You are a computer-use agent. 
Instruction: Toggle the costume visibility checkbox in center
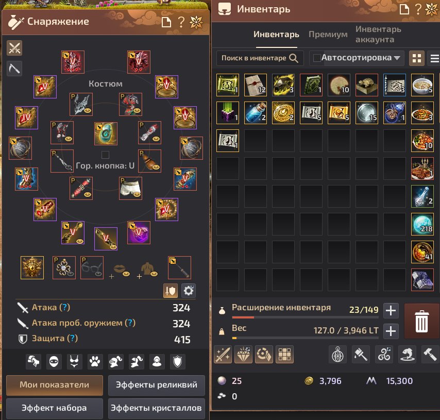point(105,155)
